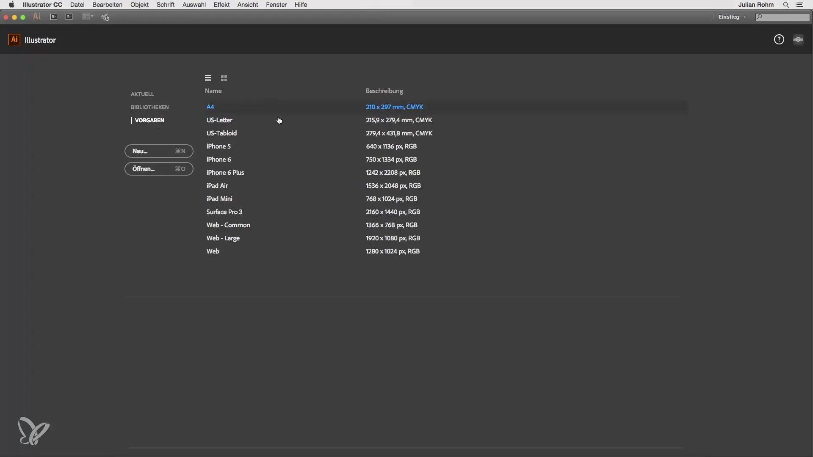Open the Auswahl menu
The height and width of the screenshot is (457, 813).
pyautogui.click(x=194, y=5)
